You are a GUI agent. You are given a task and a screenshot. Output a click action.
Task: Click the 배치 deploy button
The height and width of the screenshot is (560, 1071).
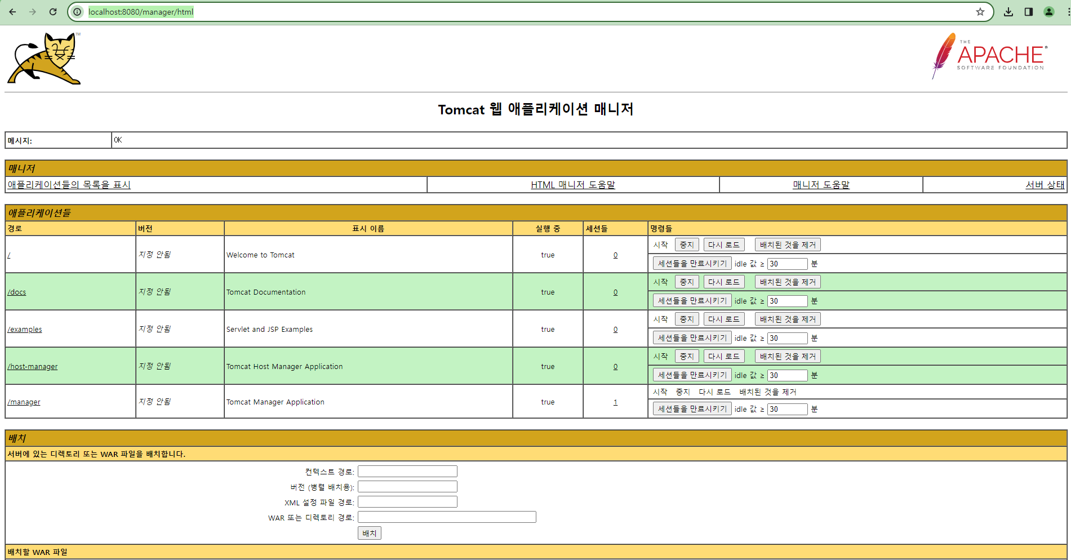(370, 533)
